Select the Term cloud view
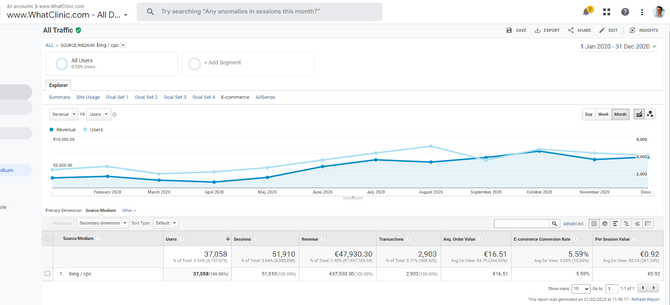Viewport: 670px width, 305px height. pyautogui.click(x=637, y=224)
